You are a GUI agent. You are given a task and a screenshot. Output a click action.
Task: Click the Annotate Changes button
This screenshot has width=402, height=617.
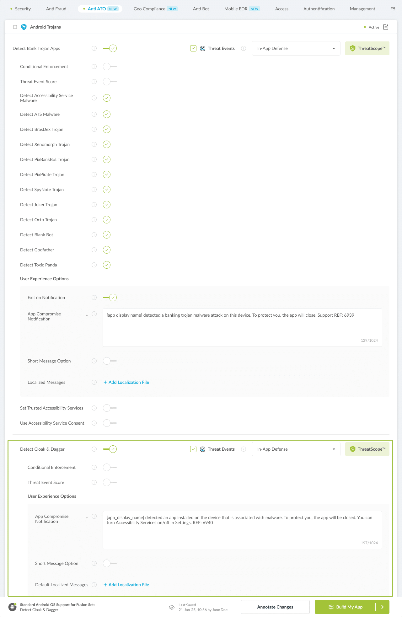[x=275, y=607]
